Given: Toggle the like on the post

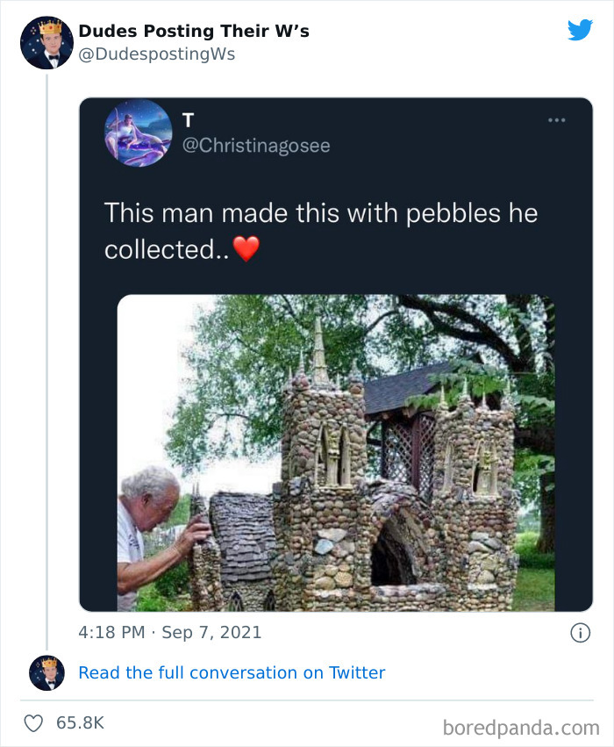Looking at the screenshot, I should [x=32, y=722].
